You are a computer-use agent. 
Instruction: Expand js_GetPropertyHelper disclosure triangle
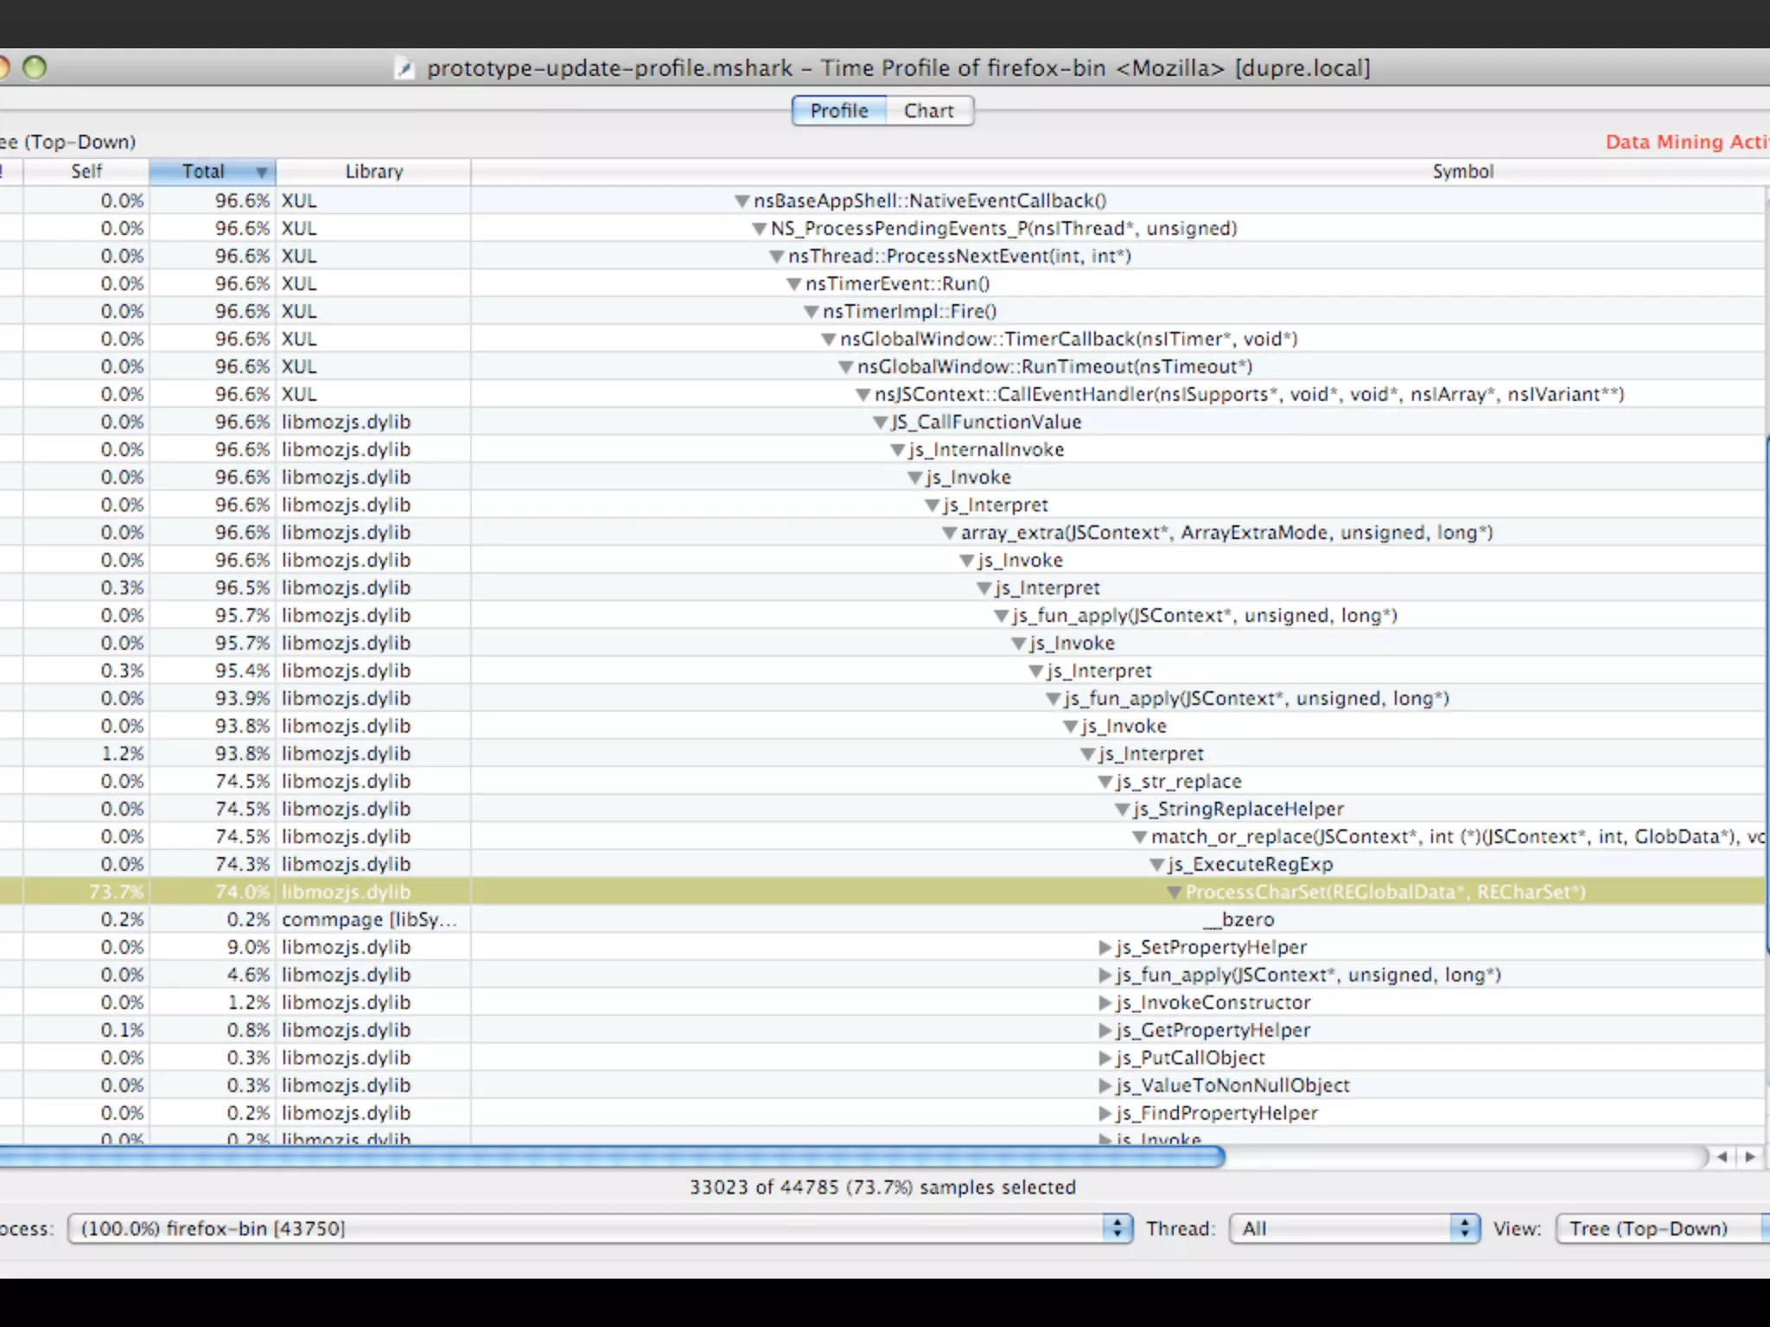1105,1031
